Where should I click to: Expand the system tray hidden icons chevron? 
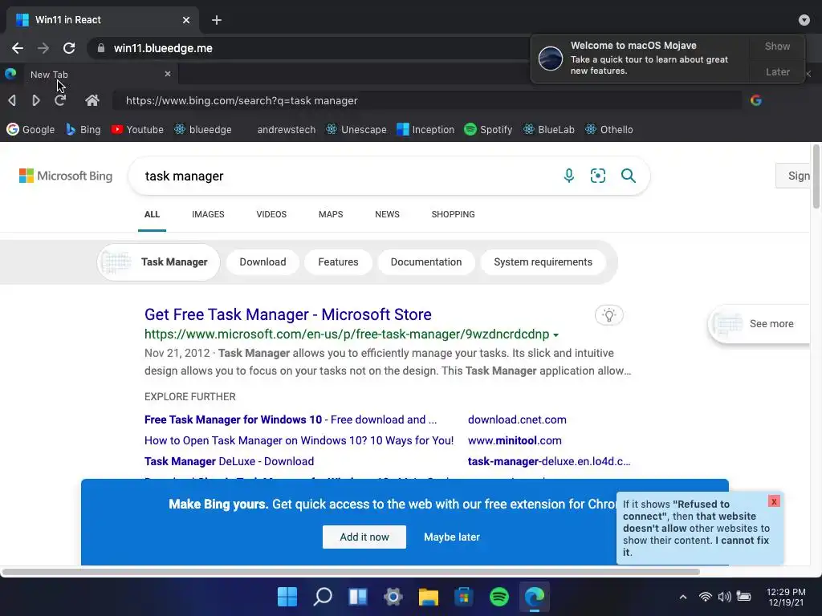pos(682,597)
